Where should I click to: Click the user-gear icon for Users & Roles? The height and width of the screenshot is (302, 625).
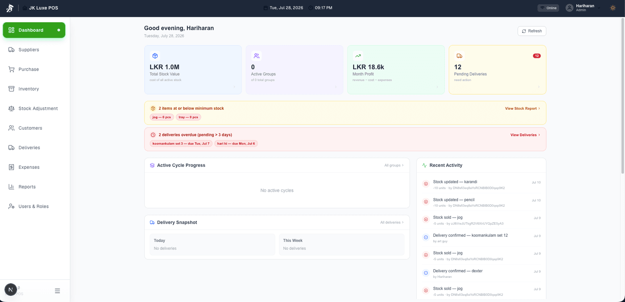pos(11,206)
